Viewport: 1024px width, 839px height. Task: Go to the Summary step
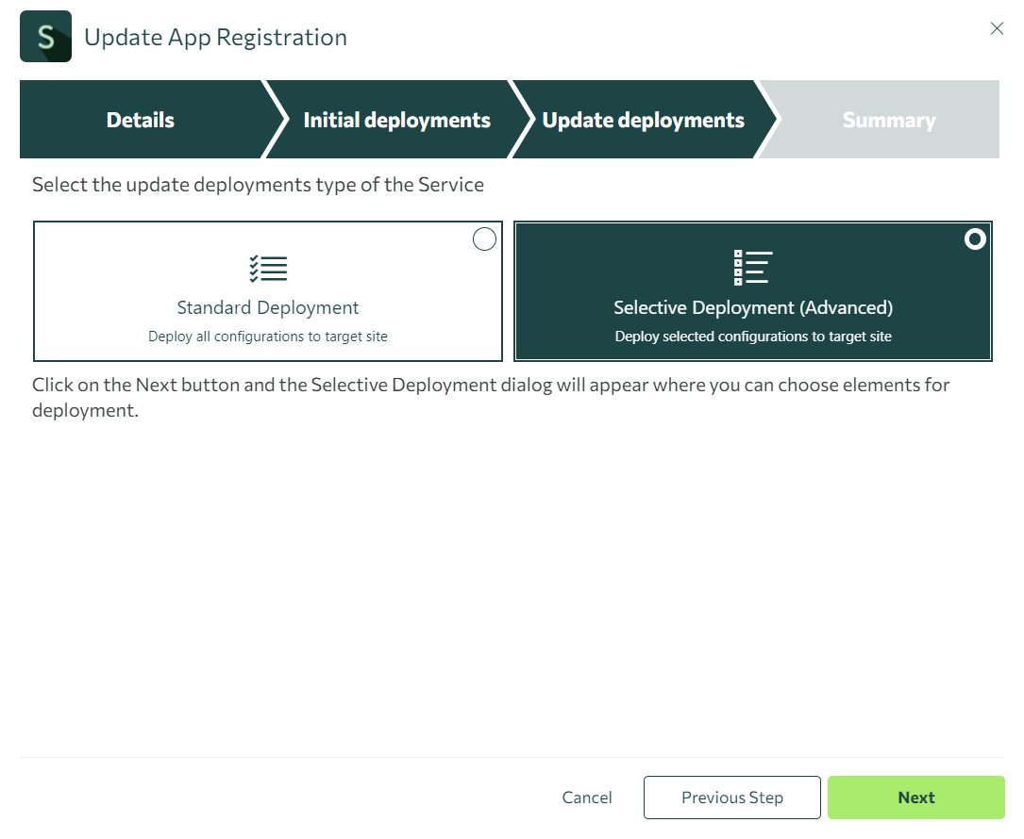pyautogui.click(x=888, y=120)
